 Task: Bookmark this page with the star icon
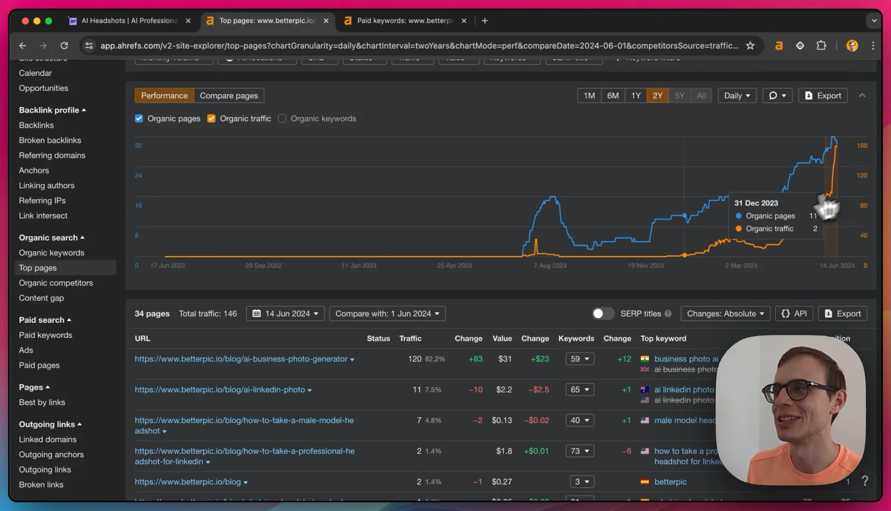tap(750, 45)
